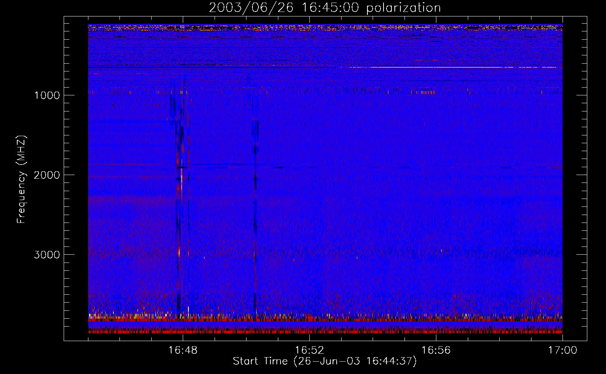Click the 'Start Time (26-Jun-03 16:44:37)' label
The image size is (606, 374).
click(x=325, y=361)
